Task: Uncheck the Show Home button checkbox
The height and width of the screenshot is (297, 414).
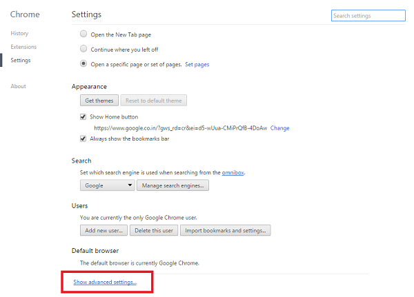Action: [x=83, y=116]
